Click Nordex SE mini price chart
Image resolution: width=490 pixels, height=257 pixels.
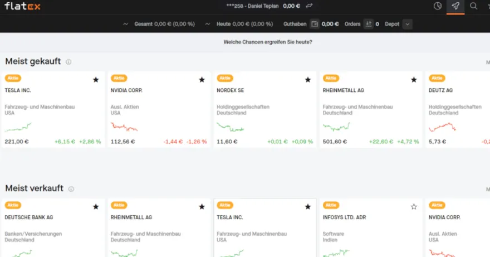[231, 127]
